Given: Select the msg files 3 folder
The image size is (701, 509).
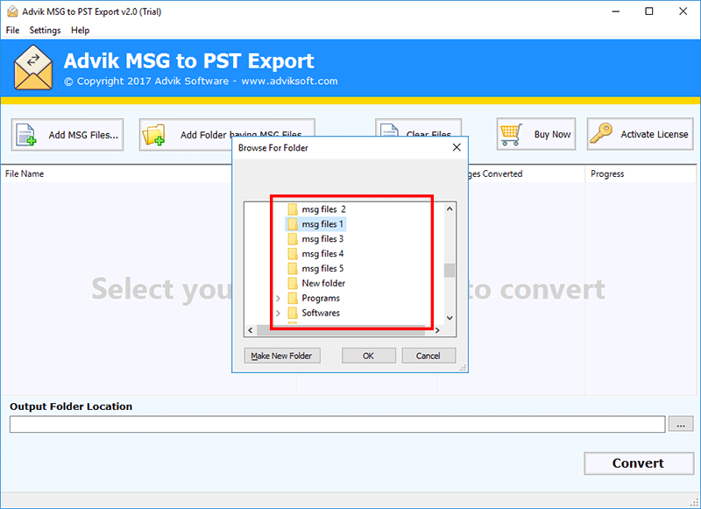Looking at the screenshot, I should click(322, 238).
